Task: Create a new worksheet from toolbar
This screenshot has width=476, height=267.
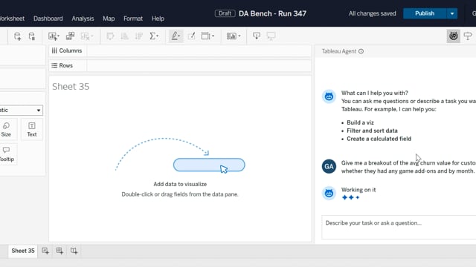Action: pos(52,36)
